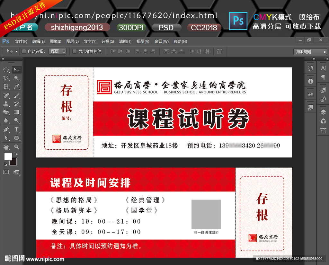The height and width of the screenshot is (265, 329).
Task: Select the Move tool in the toolbox
Action: coord(16,70)
